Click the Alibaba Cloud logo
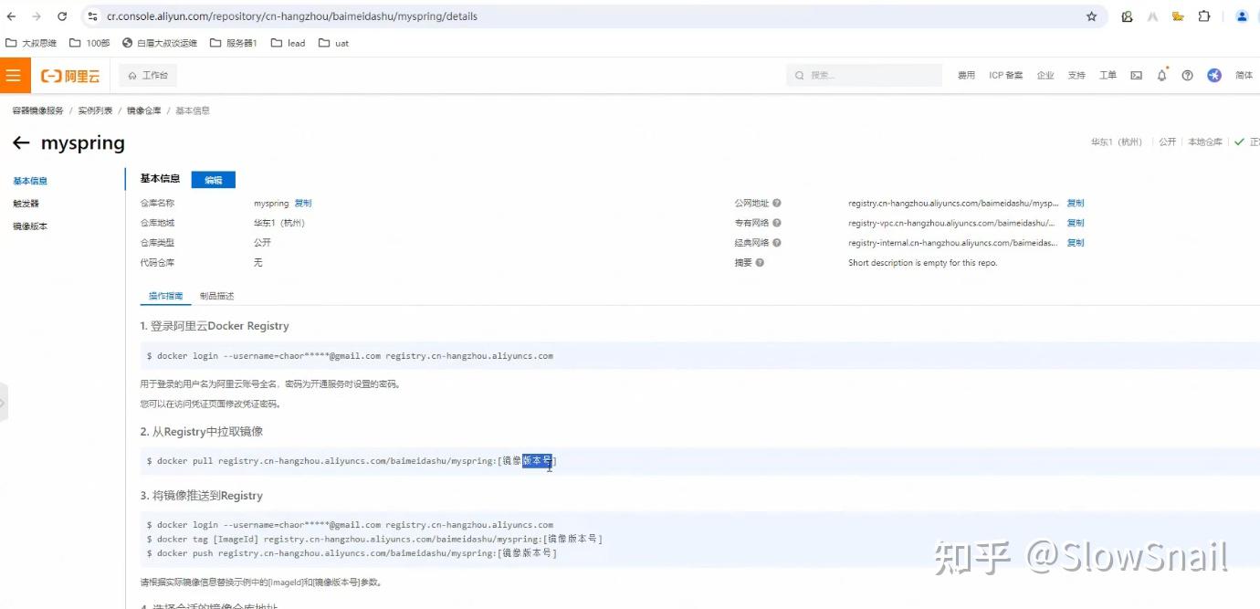 click(69, 75)
